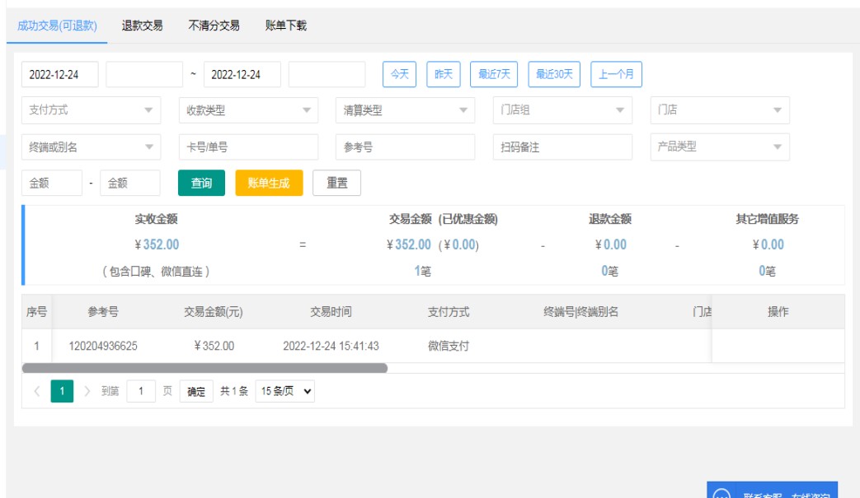Click the green 查询 button
This screenshot has width=860, height=498.
[x=201, y=183]
